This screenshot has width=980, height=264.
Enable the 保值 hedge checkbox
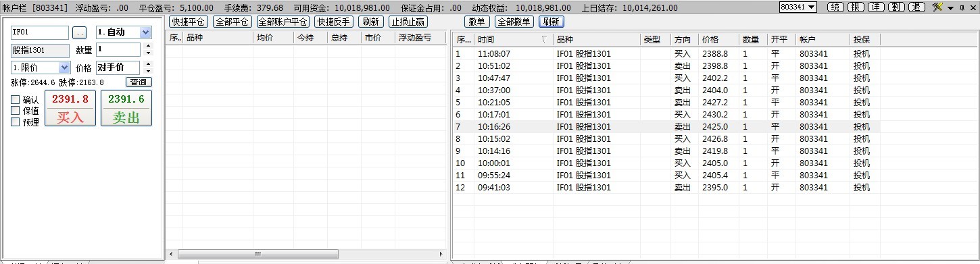tap(16, 111)
